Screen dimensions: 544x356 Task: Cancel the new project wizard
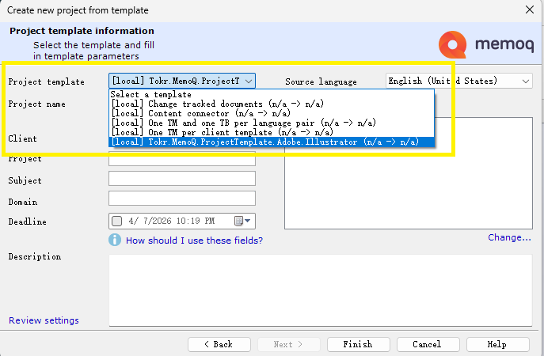pyautogui.click(x=428, y=344)
